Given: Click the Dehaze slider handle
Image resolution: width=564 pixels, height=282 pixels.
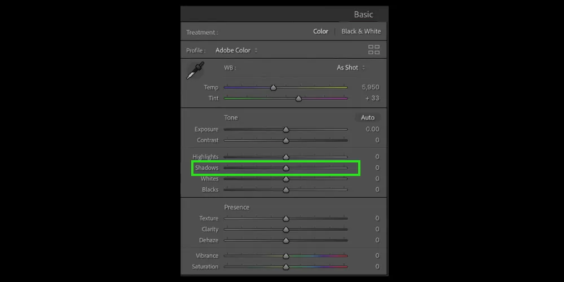Looking at the screenshot, I should (x=286, y=240).
